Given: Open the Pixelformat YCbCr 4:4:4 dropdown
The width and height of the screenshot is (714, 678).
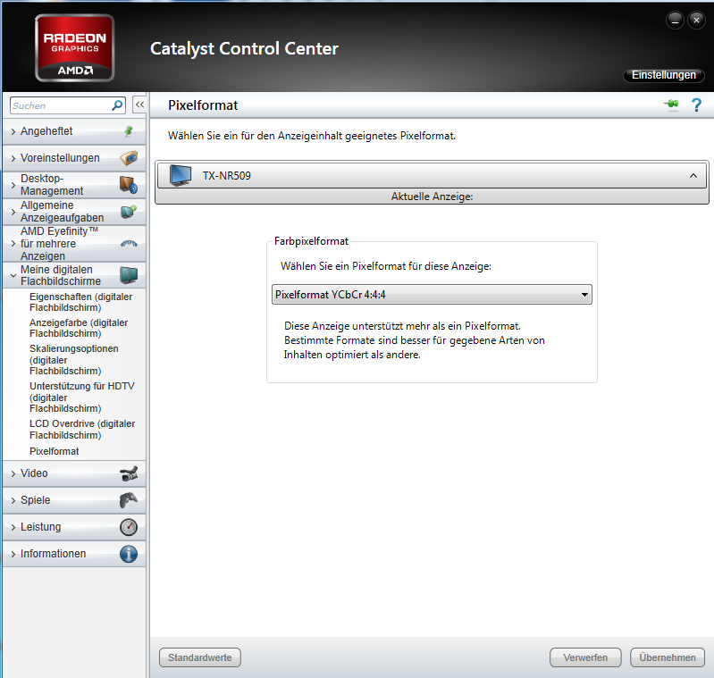Looking at the screenshot, I should (432, 295).
